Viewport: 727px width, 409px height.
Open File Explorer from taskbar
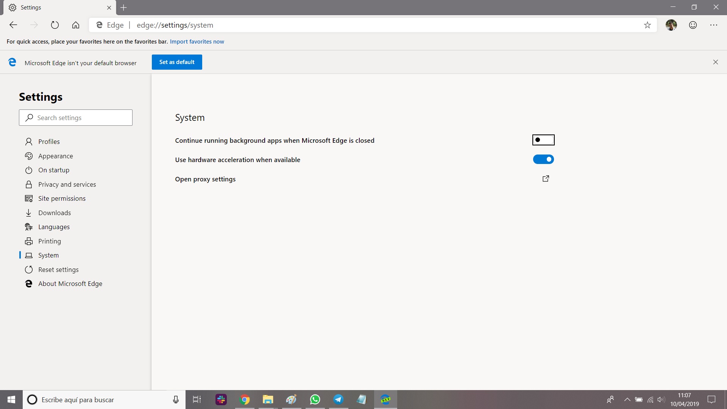268,400
